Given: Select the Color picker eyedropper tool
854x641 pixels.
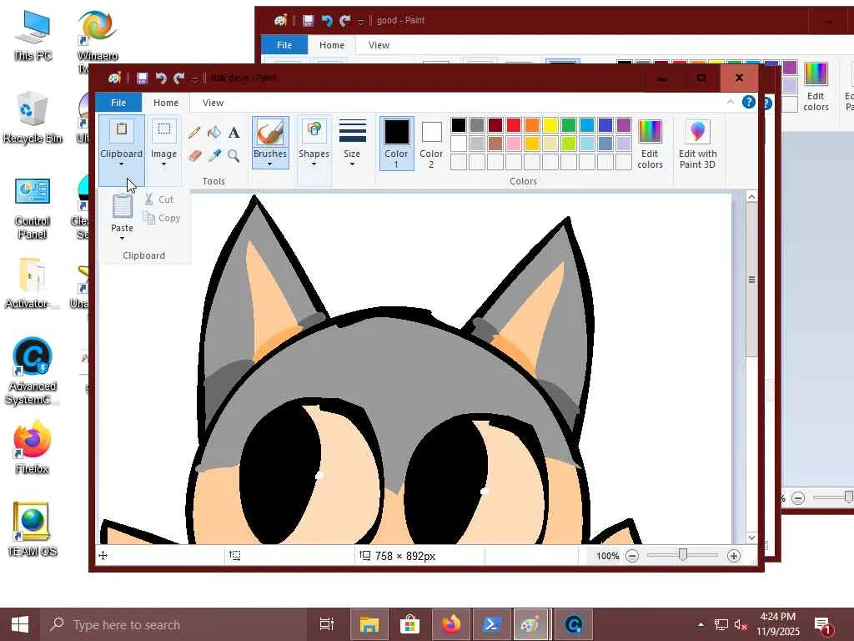Looking at the screenshot, I should coord(214,156).
